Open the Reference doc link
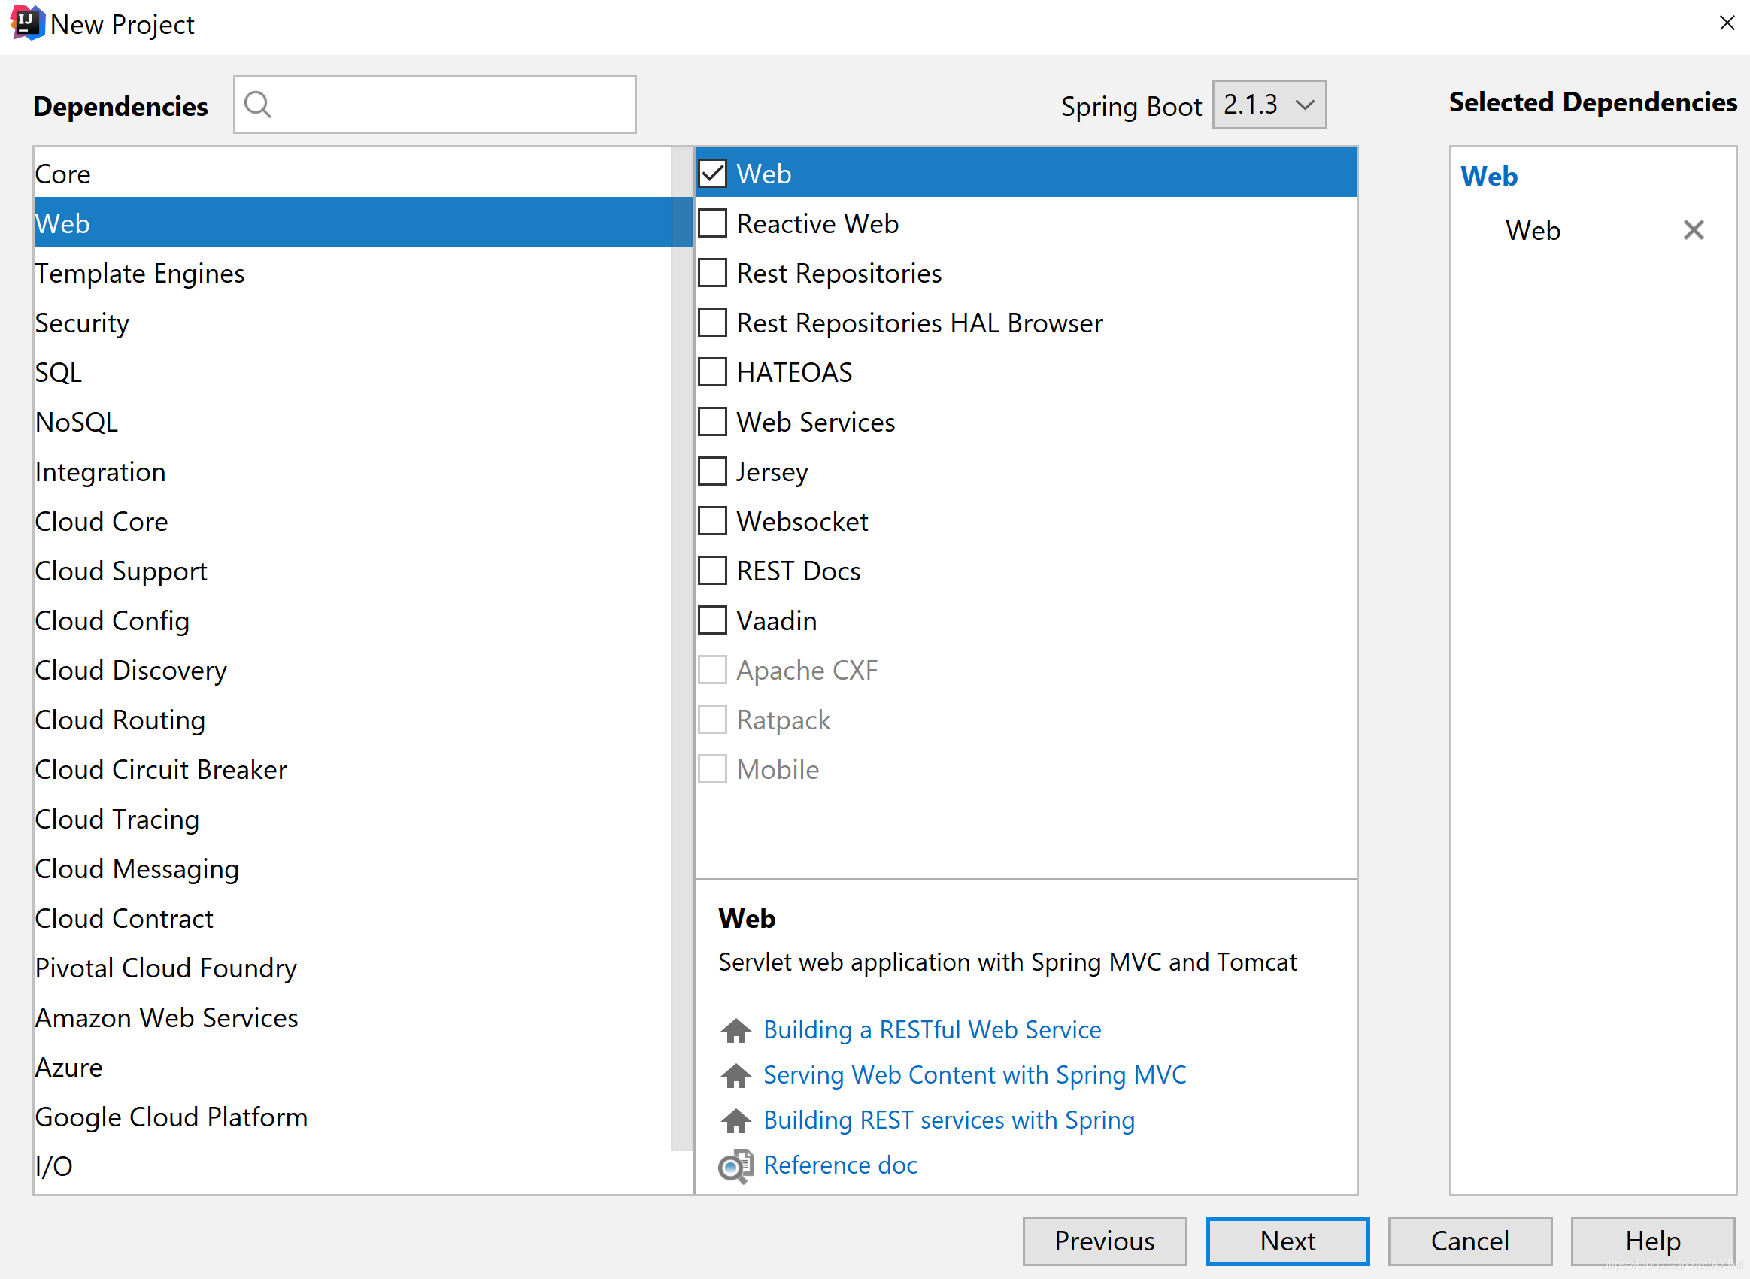Image resolution: width=1750 pixels, height=1279 pixels. pyautogui.click(x=840, y=1165)
